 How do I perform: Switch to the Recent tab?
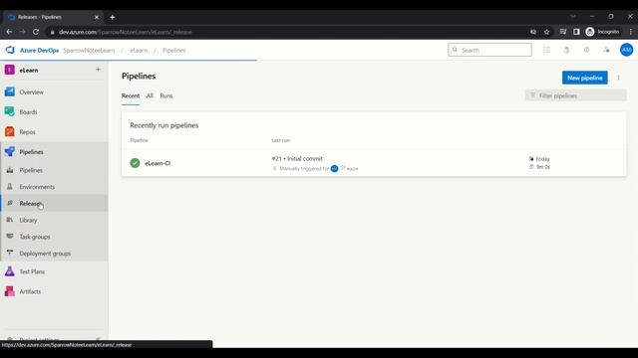point(131,95)
